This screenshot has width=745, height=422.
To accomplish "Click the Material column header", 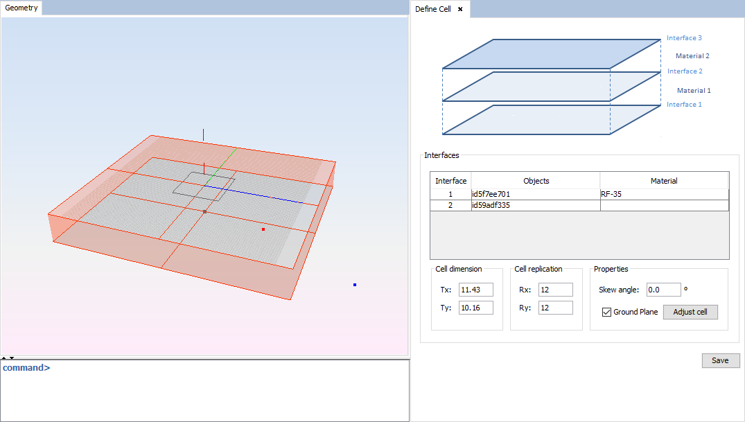I will 663,181.
